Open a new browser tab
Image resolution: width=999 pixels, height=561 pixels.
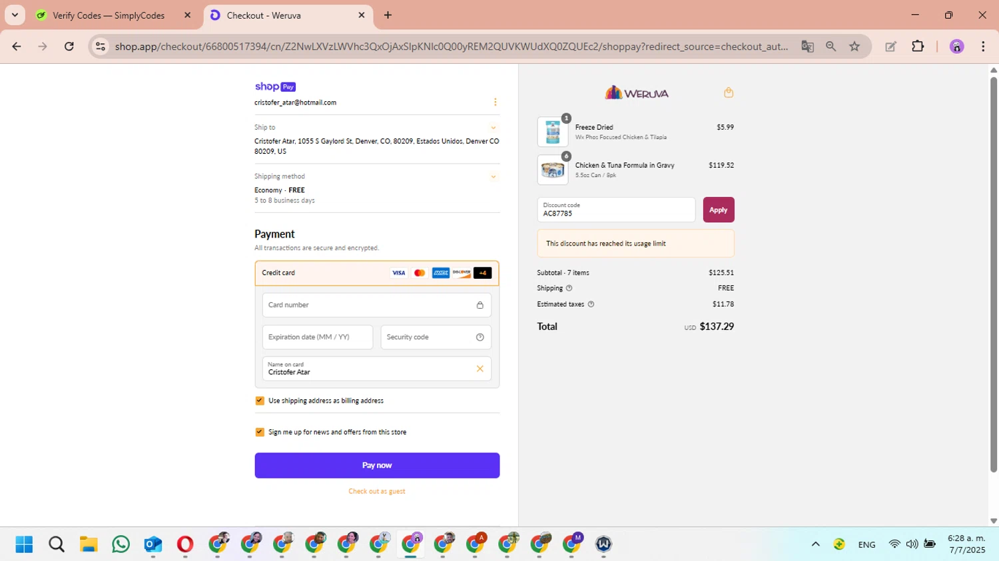(388, 15)
